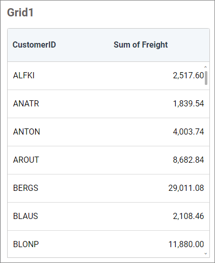Sort by the CustomerID column header
This screenshot has height=263, width=215.
[x=34, y=45]
